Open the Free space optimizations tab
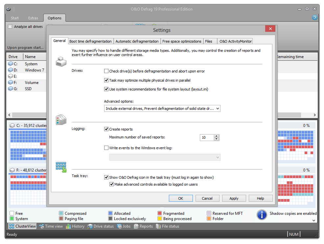This screenshot has height=244, width=324. 182,41
